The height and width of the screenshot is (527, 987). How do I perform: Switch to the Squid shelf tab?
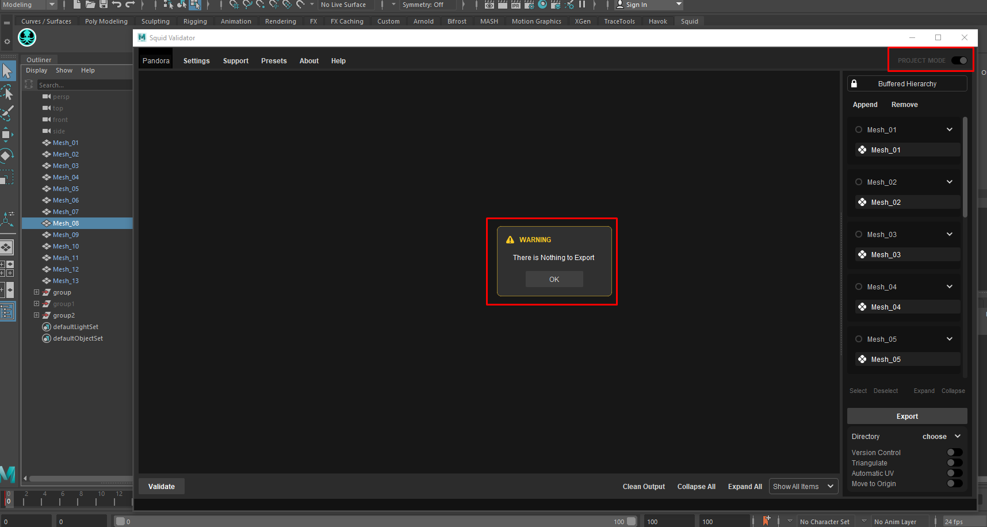click(x=689, y=21)
